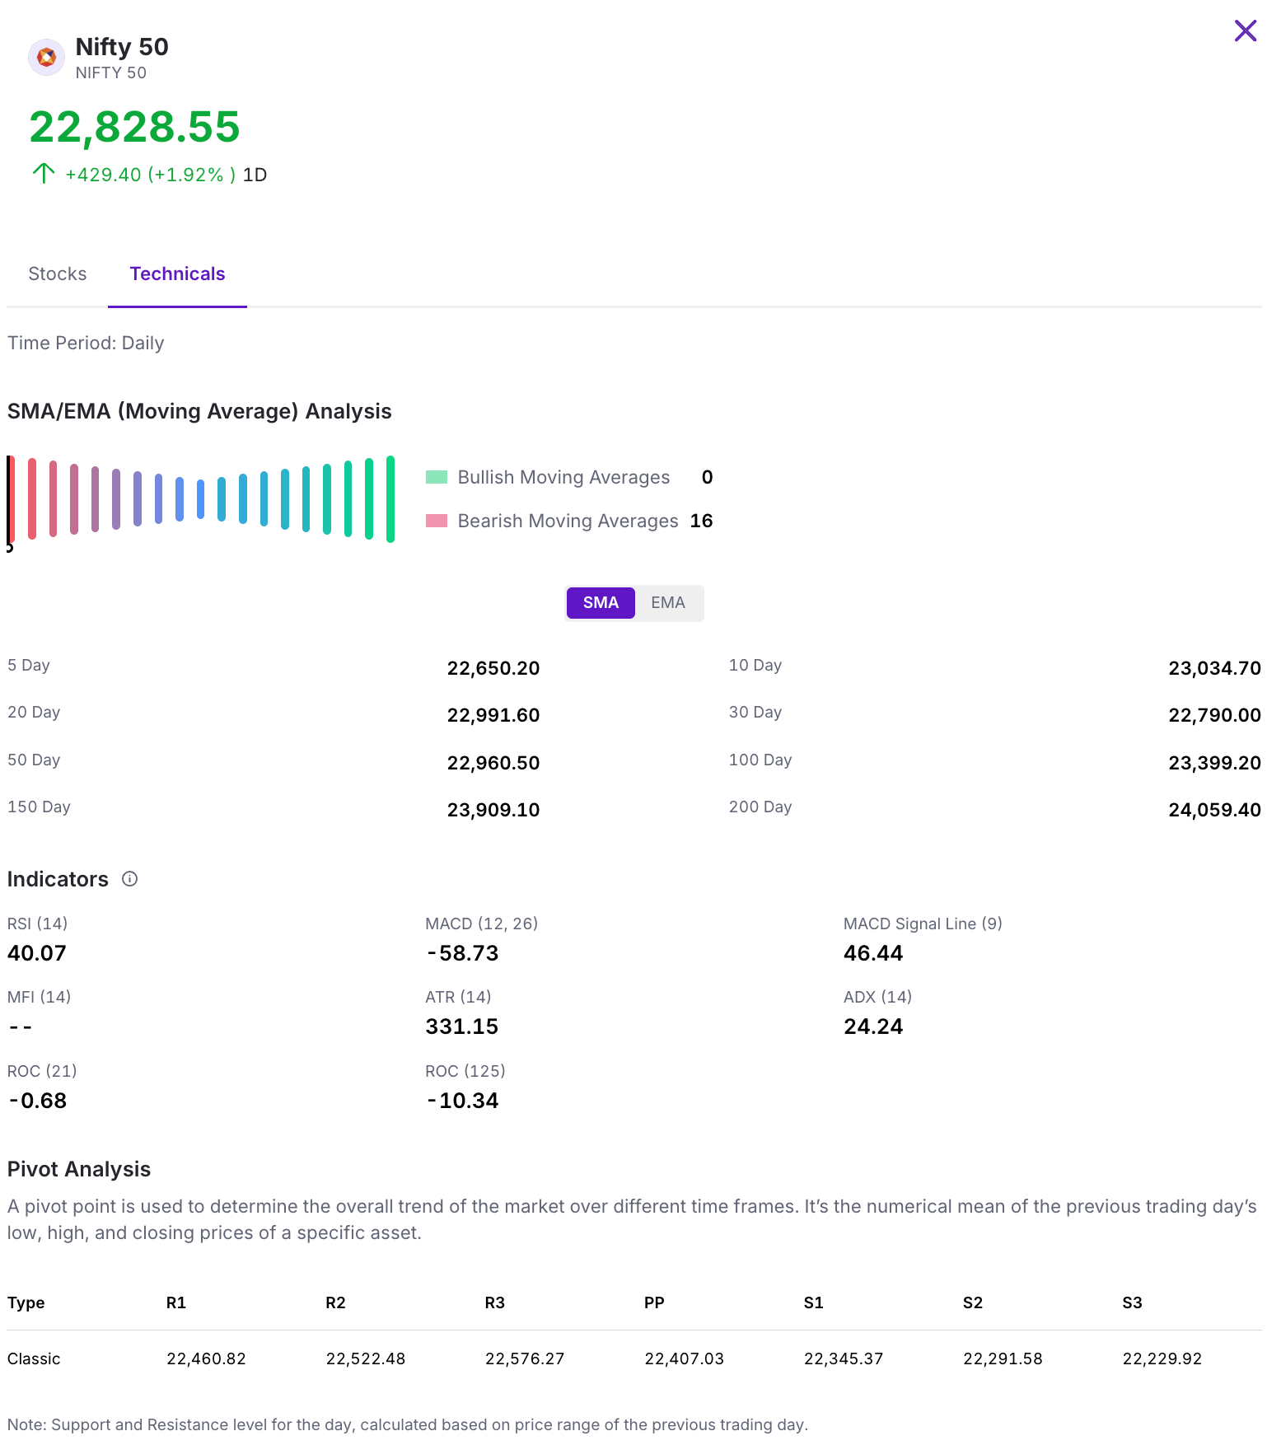1267x1445 pixels.
Task: Click the RSI (14) value 40.07
Action: coord(37,953)
